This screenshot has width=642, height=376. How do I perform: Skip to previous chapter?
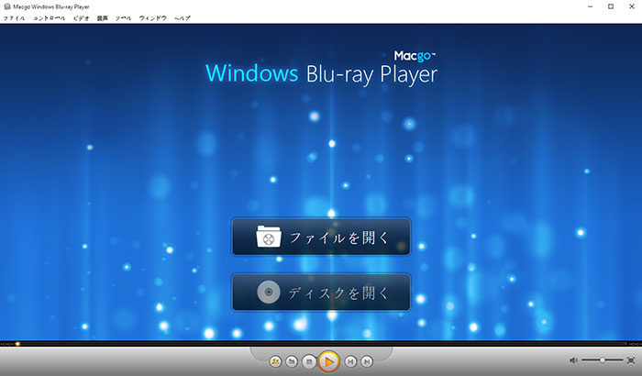pos(350,361)
